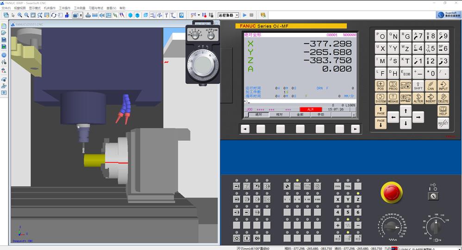Turn the program protect key switch
The height and width of the screenshot is (250, 462).
[x=433, y=196]
